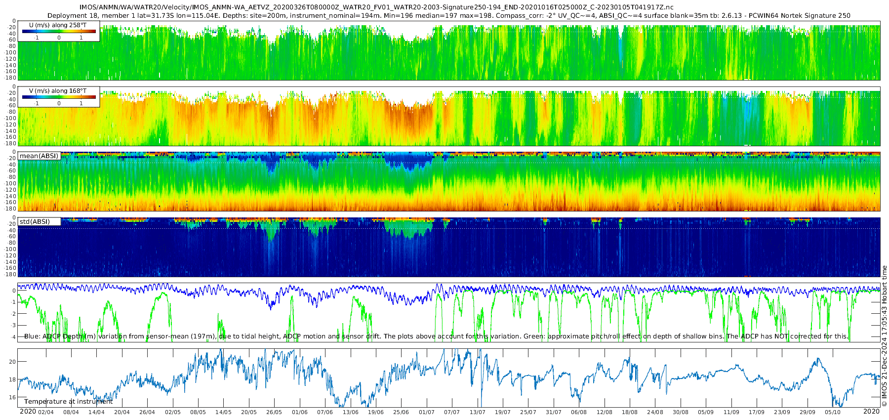
Task: Select the std(ABSI) panel label
Action: pyautogui.click(x=35, y=222)
